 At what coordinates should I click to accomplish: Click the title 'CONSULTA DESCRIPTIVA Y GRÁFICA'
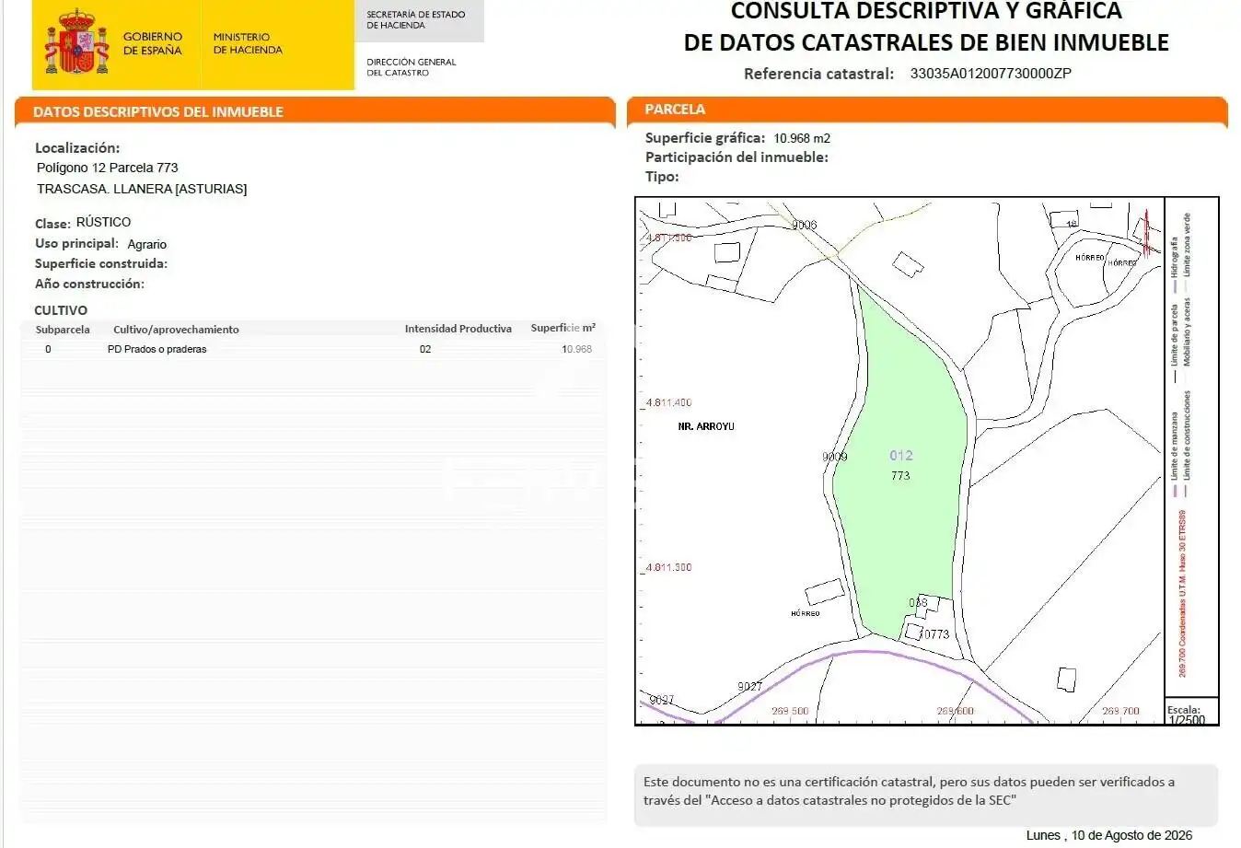[x=926, y=12]
